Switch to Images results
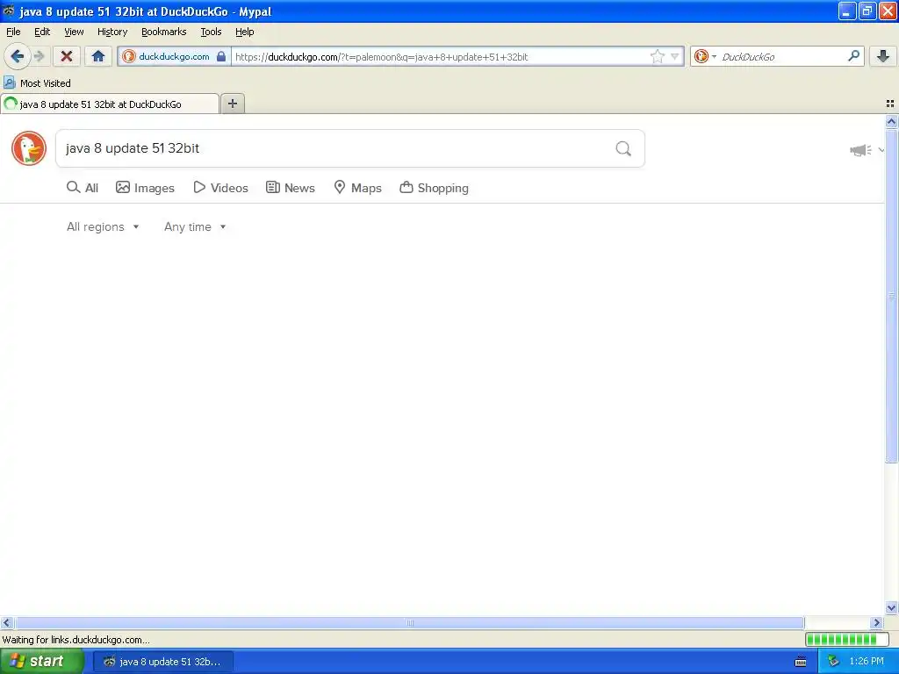The width and height of the screenshot is (899, 674). [x=145, y=188]
